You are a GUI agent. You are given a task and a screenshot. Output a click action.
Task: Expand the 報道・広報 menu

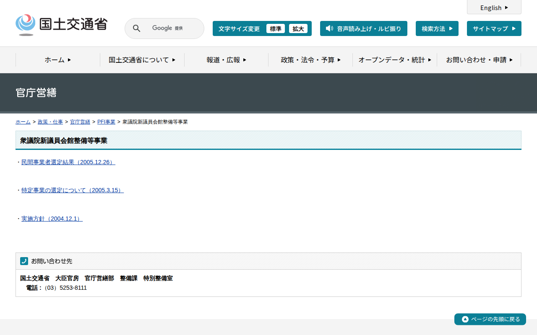[226, 60]
